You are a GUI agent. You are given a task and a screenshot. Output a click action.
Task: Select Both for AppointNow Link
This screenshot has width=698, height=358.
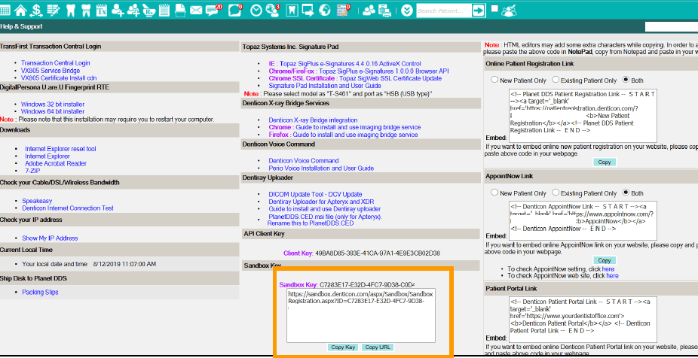(x=626, y=193)
